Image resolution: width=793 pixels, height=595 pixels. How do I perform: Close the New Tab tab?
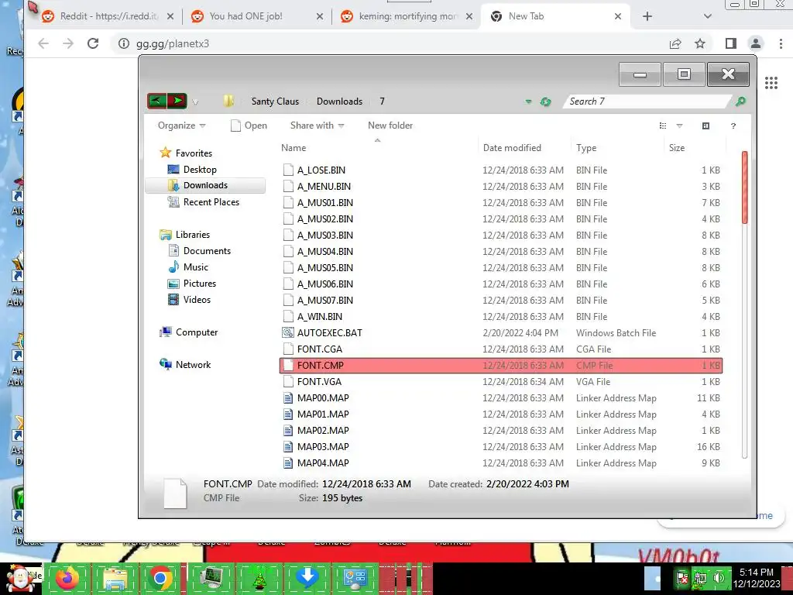click(x=617, y=16)
